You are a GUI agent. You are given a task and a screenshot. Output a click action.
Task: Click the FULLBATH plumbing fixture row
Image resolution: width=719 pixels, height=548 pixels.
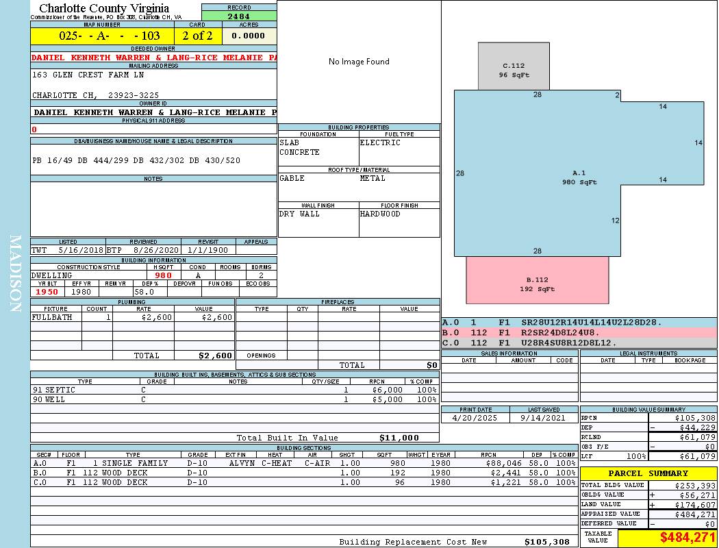(132, 318)
